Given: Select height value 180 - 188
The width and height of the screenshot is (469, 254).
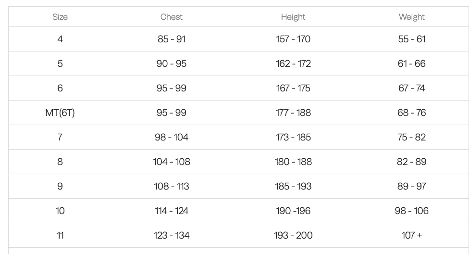Looking at the screenshot, I should (293, 162).
